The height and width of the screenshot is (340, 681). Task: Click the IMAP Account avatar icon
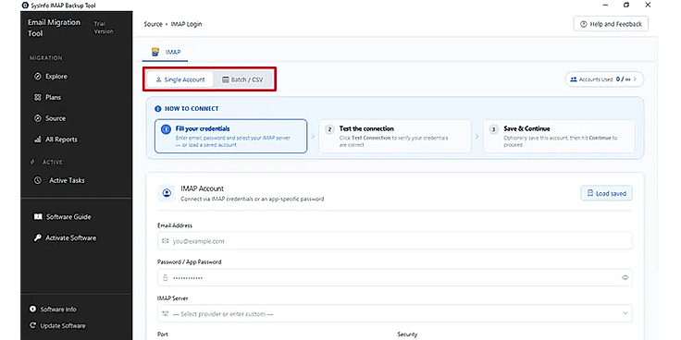coord(167,193)
